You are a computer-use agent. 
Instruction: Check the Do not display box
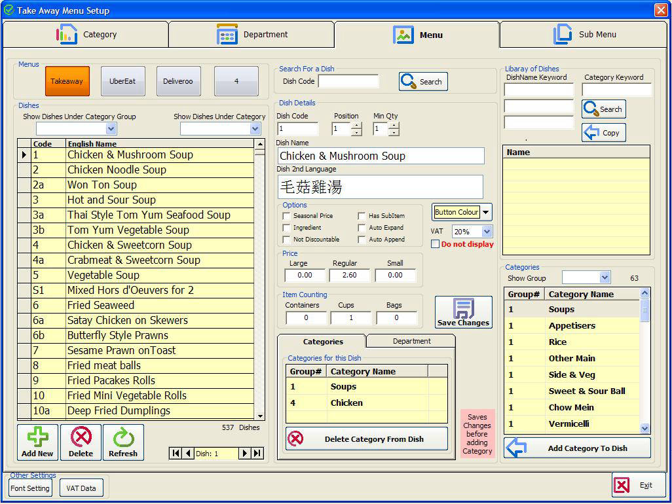tap(436, 244)
